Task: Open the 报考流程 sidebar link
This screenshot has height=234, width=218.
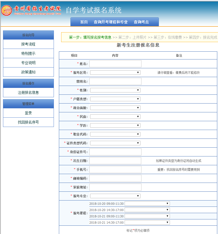Action: [28, 44]
